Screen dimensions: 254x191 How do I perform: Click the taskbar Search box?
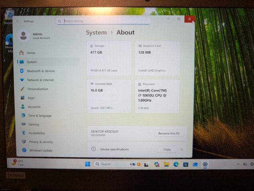click(x=117, y=164)
